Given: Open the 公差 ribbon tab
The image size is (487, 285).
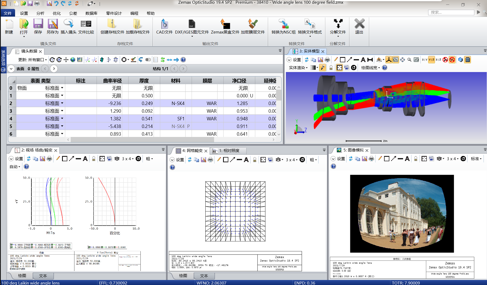Looking at the screenshot, I should point(73,13).
